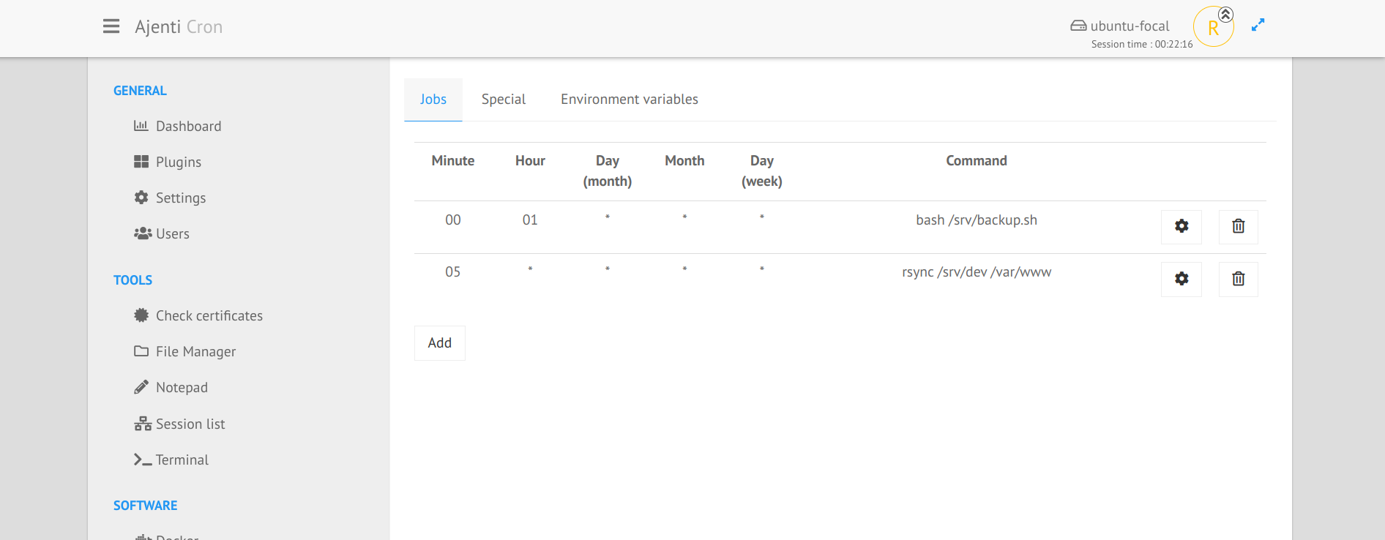Go to Dashboard in sidebar
This screenshot has width=1385, height=540.
[x=188, y=127]
